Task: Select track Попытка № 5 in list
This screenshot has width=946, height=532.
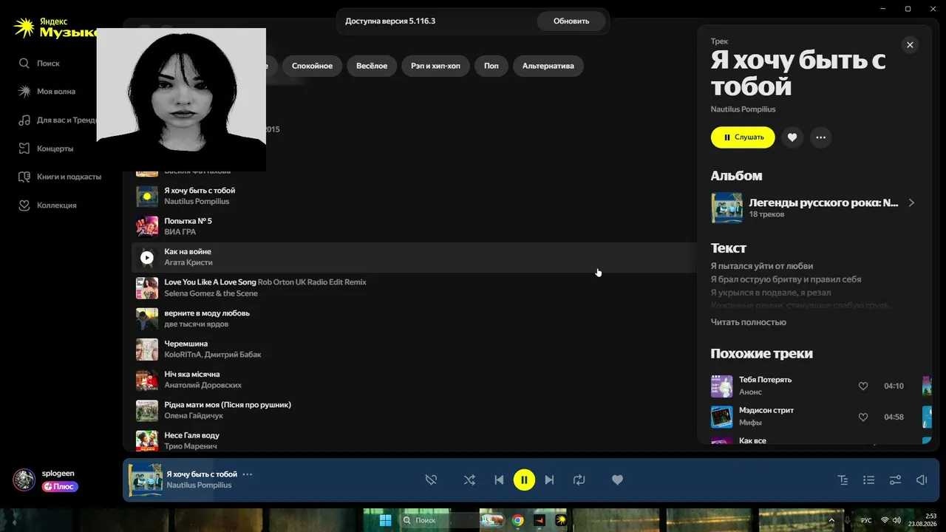Action: 188,221
